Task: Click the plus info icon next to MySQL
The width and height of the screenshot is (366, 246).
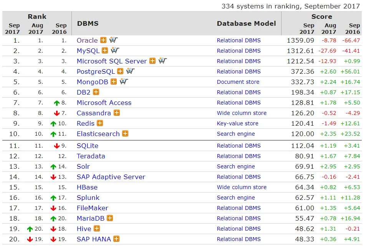Action: (x=105, y=50)
